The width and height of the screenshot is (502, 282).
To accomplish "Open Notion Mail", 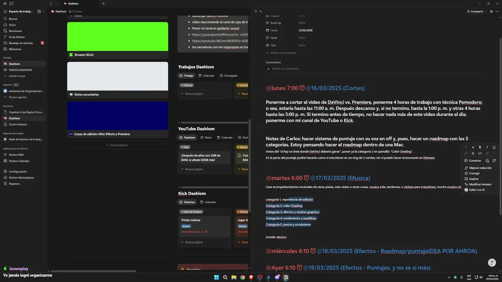I will coord(24,155).
